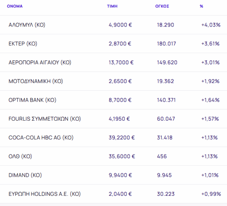
Task: Select the ΕΚΤΕΡ (ΚΟ) stock name
Action: [23, 44]
